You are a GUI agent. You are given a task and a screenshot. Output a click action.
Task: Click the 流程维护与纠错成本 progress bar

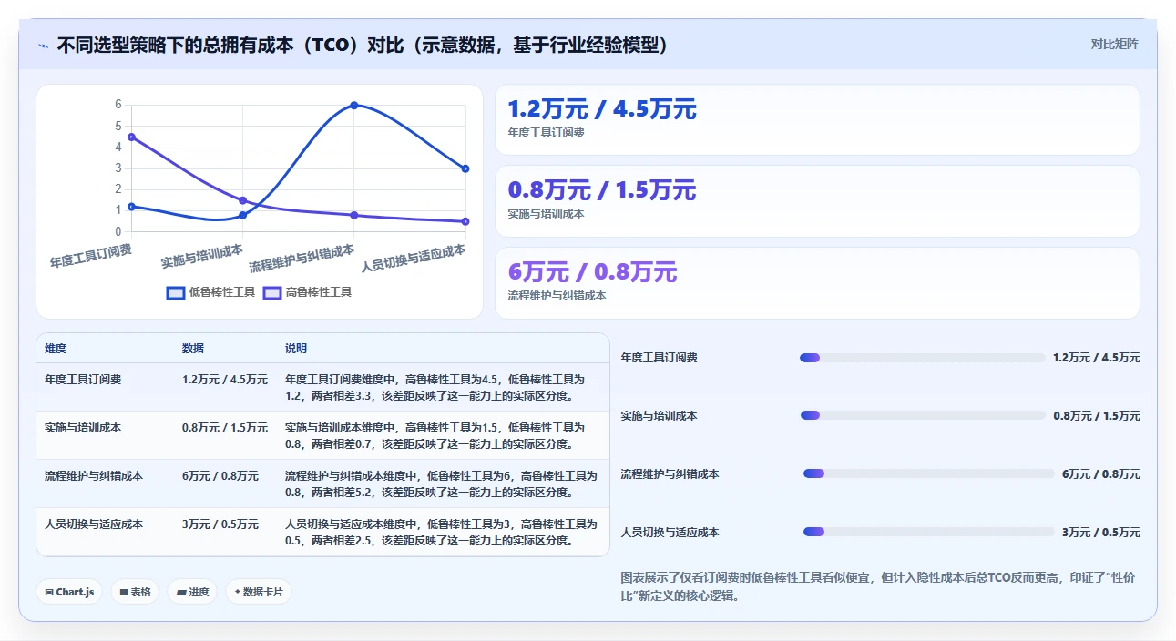(x=928, y=473)
